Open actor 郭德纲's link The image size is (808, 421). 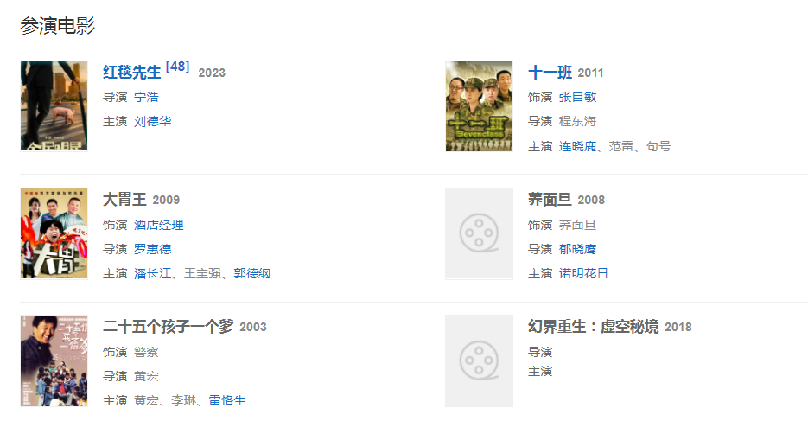252,273
